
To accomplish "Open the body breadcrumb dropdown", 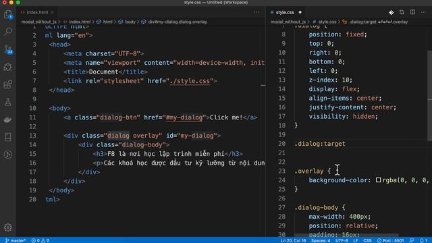I will click(127, 22).
